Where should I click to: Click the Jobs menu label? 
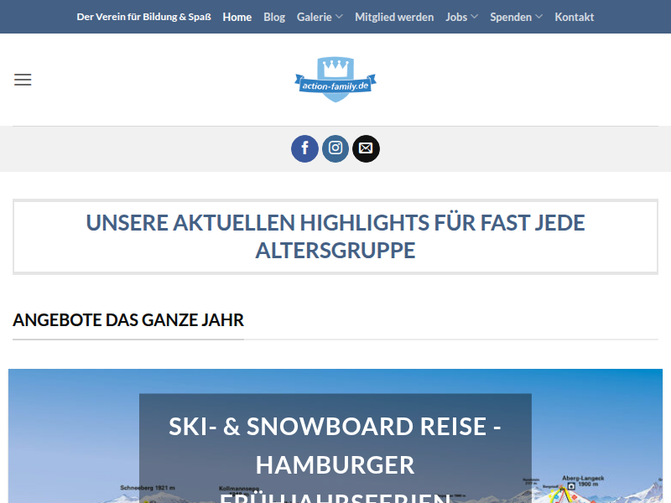point(456,17)
